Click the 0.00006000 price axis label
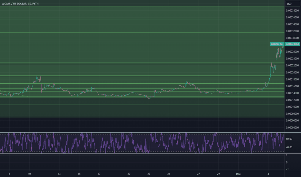 292,121
